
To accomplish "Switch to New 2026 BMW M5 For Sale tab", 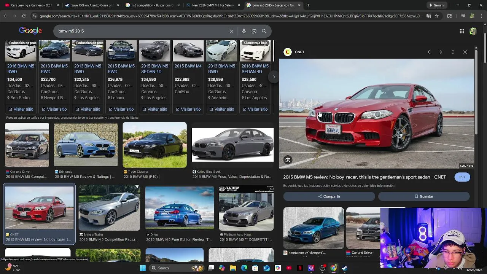I will pyautogui.click(x=213, y=5).
